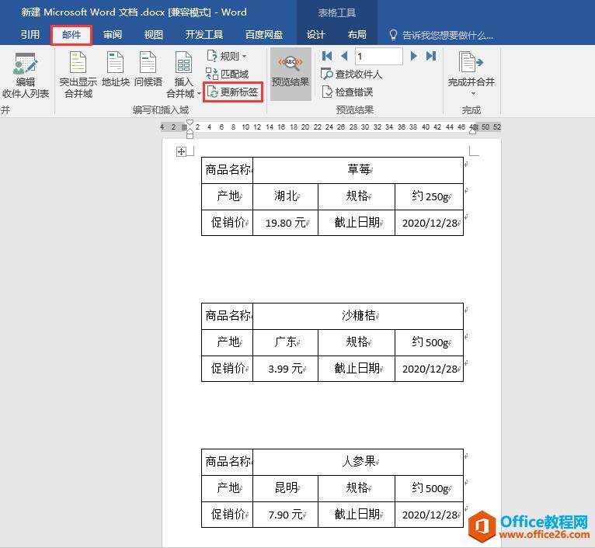This screenshot has width=595, height=548.
Task: Click Match Fields command
Action: pos(228,74)
